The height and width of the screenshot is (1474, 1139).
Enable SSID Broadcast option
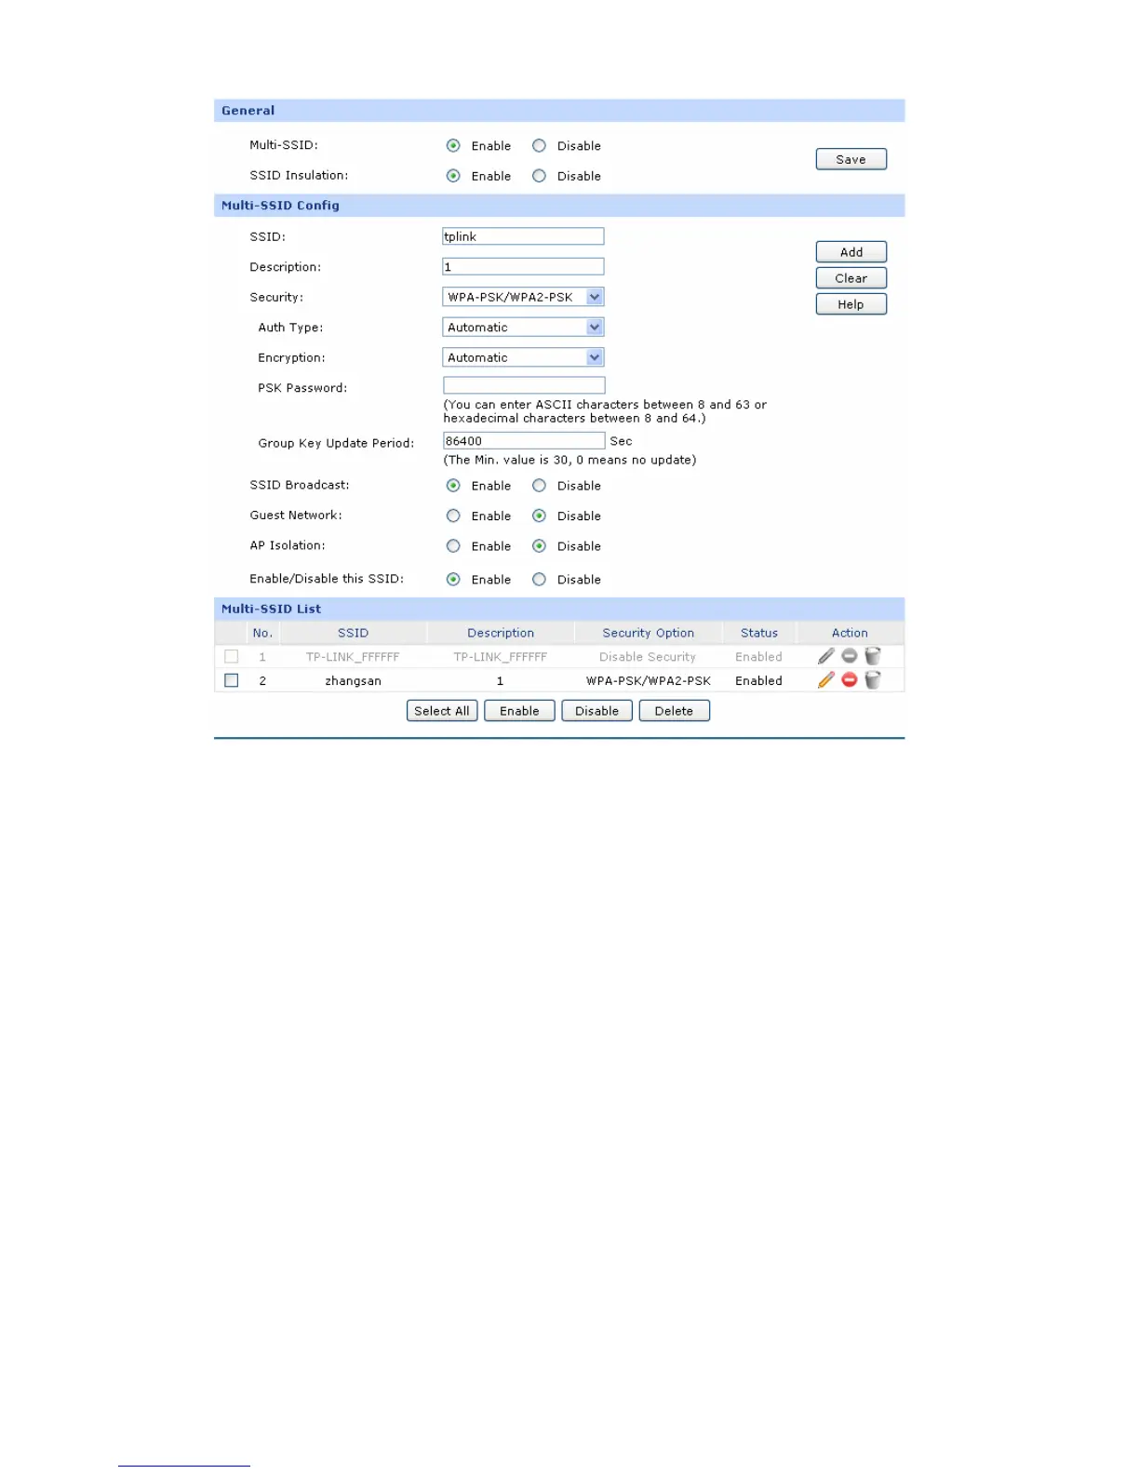pyautogui.click(x=453, y=486)
